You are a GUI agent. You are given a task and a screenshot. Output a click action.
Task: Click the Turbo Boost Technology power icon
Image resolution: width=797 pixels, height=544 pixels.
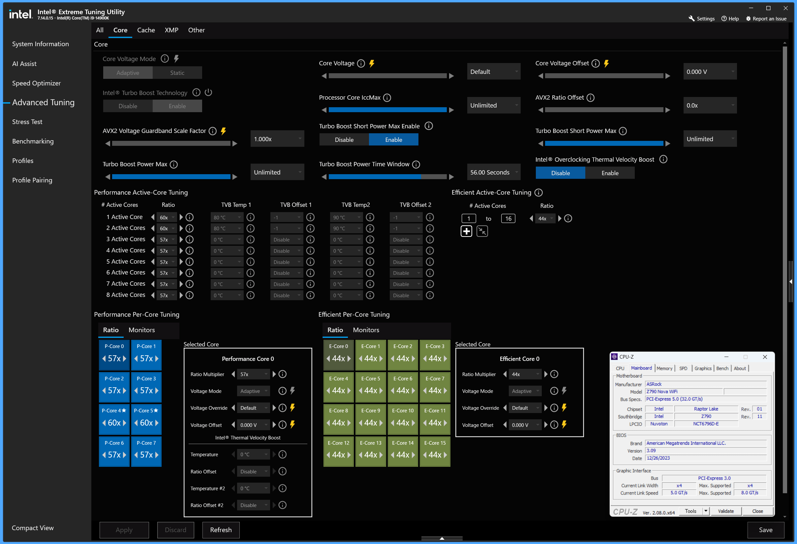pos(208,93)
